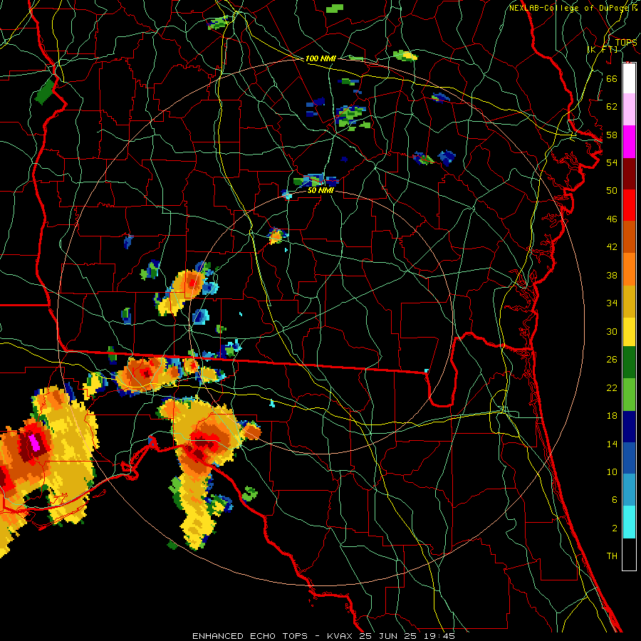Select the yellow legend swatch

[x=629, y=331]
